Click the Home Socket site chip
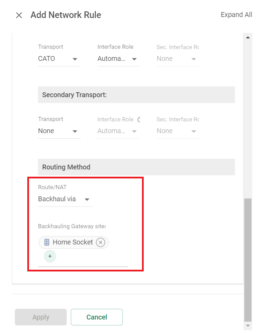 (74, 242)
